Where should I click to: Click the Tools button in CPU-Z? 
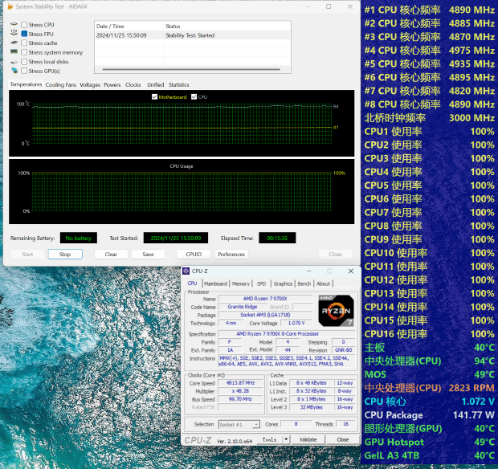[269, 439]
